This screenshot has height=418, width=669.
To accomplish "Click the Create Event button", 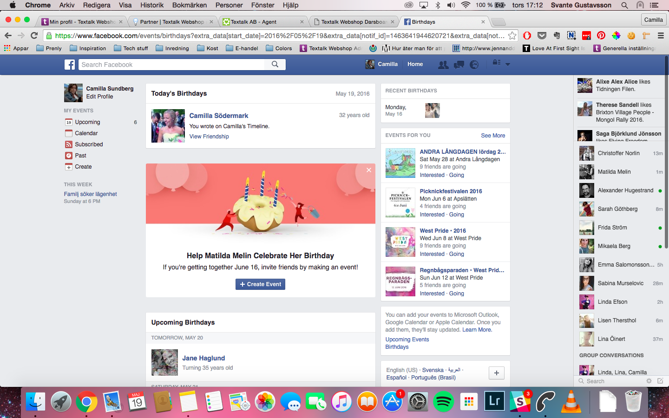I will click(x=260, y=284).
